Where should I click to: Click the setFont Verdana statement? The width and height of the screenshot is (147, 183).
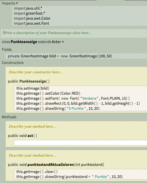pos(73,98)
